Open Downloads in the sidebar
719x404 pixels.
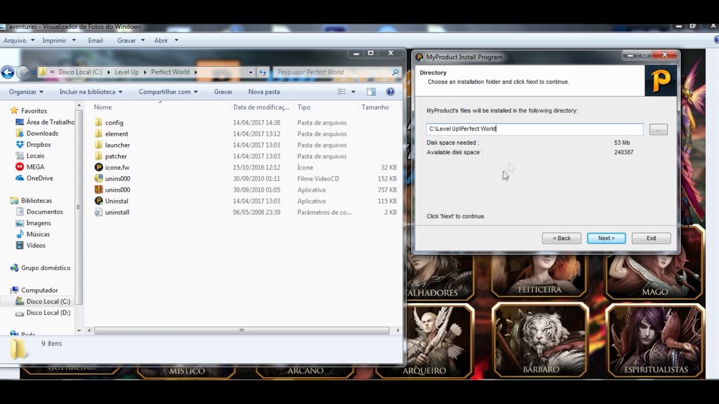click(42, 133)
